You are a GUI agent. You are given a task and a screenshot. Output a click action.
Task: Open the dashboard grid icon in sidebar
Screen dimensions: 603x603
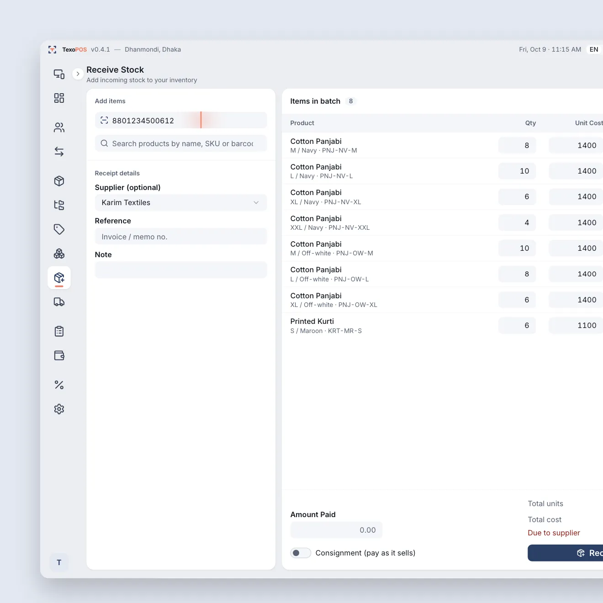pos(59,98)
